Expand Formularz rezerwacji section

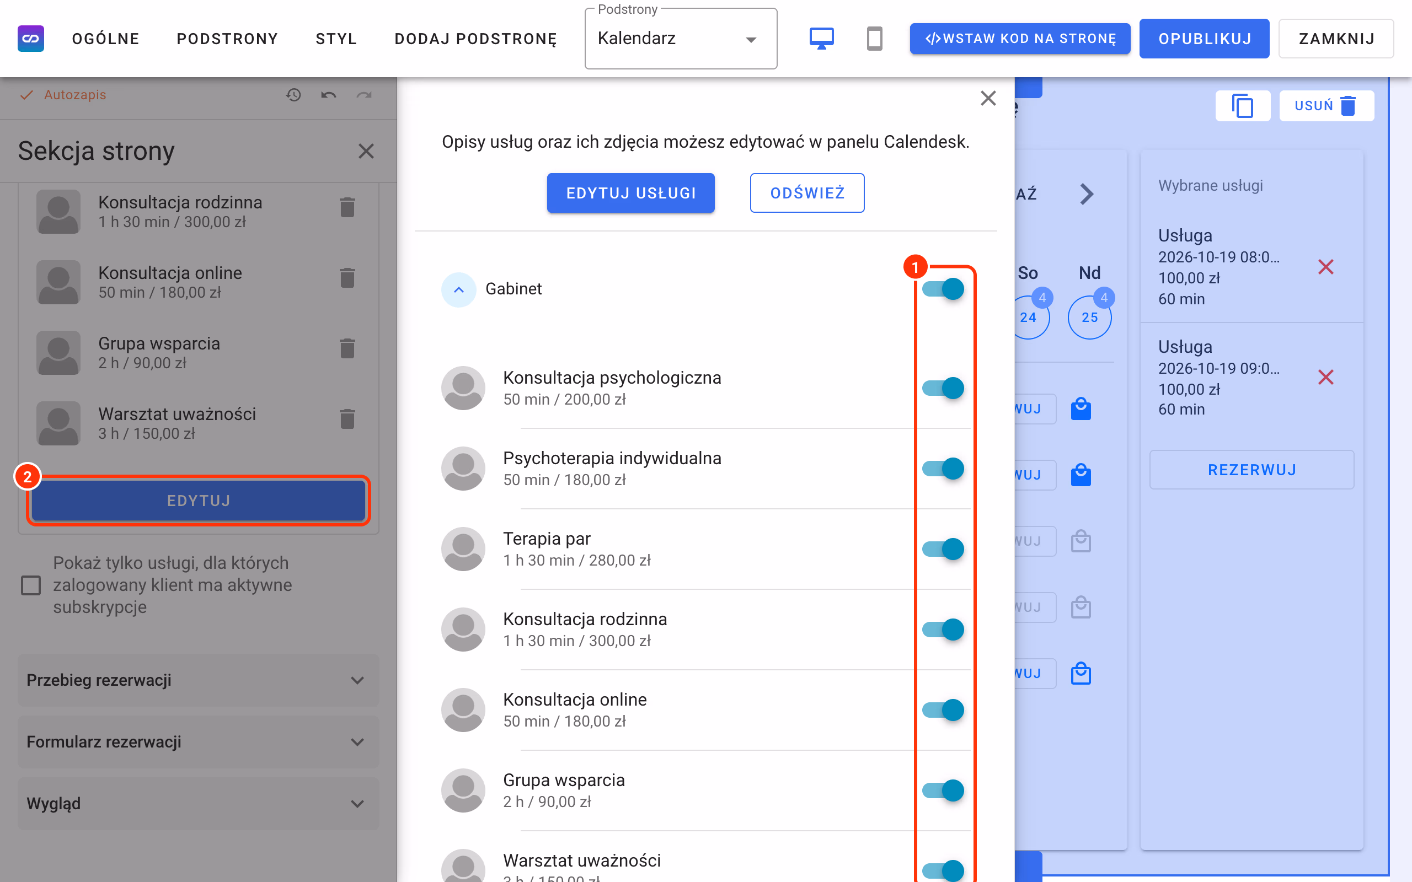tap(199, 742)
